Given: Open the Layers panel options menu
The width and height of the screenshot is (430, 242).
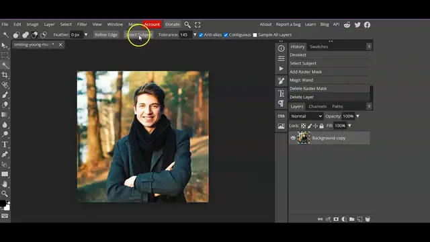Looking at the screenshot, I should tap(369, 106).
